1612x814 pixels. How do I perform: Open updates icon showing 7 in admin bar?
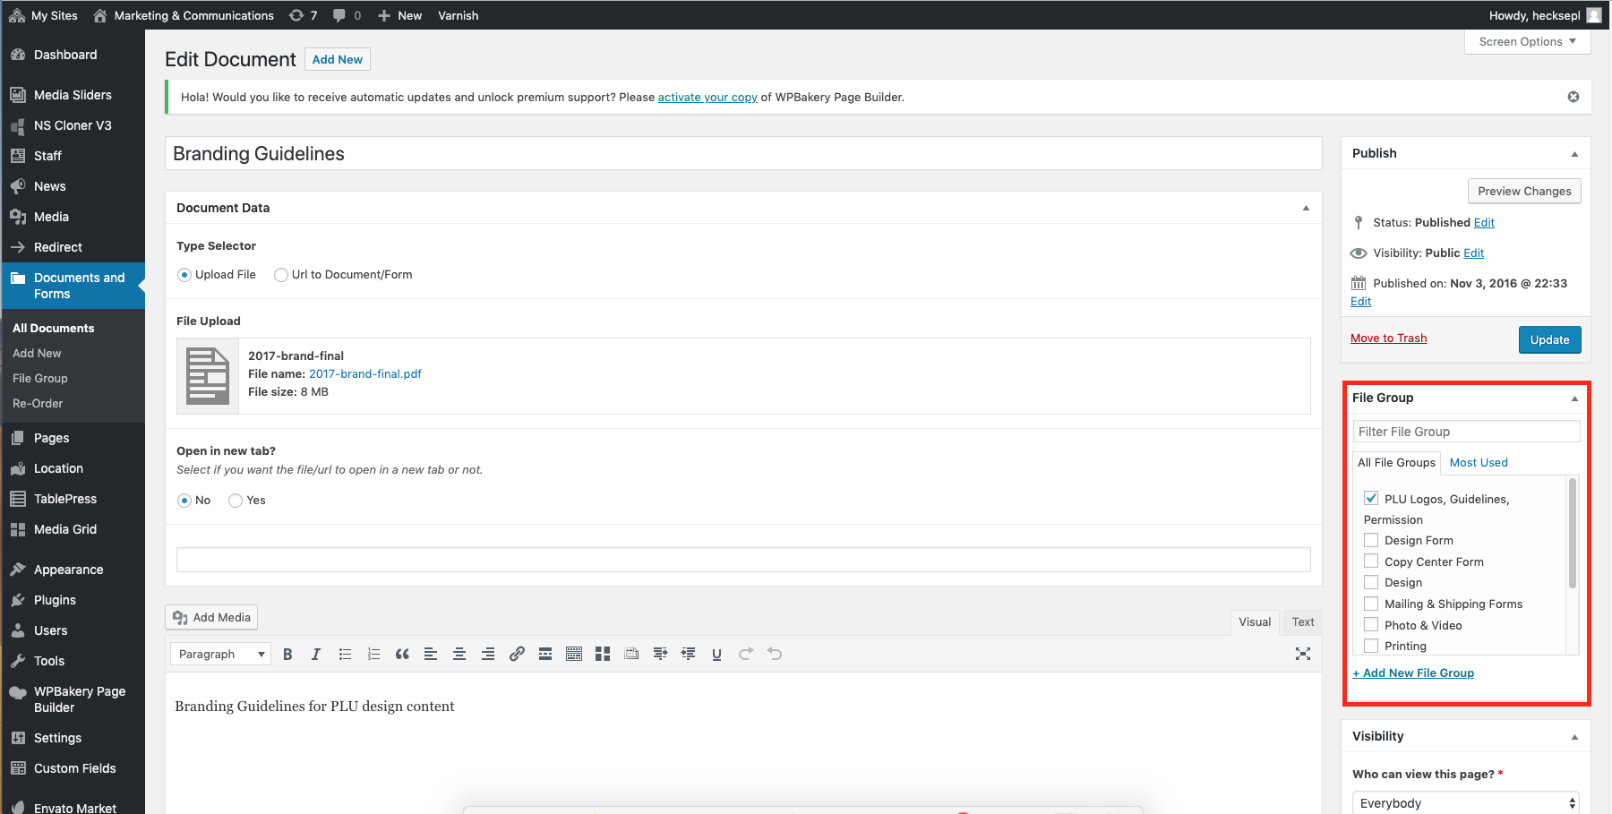[x=304, y=15]
